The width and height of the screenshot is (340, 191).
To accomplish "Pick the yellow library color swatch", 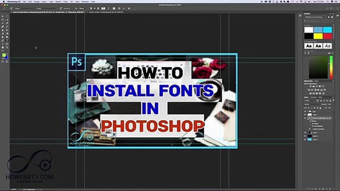I will [x=318, y=36].
